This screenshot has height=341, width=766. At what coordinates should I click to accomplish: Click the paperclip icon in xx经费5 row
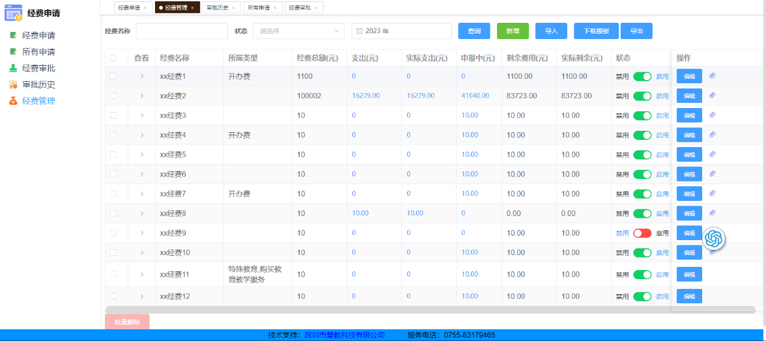click(x=713, y=154)
